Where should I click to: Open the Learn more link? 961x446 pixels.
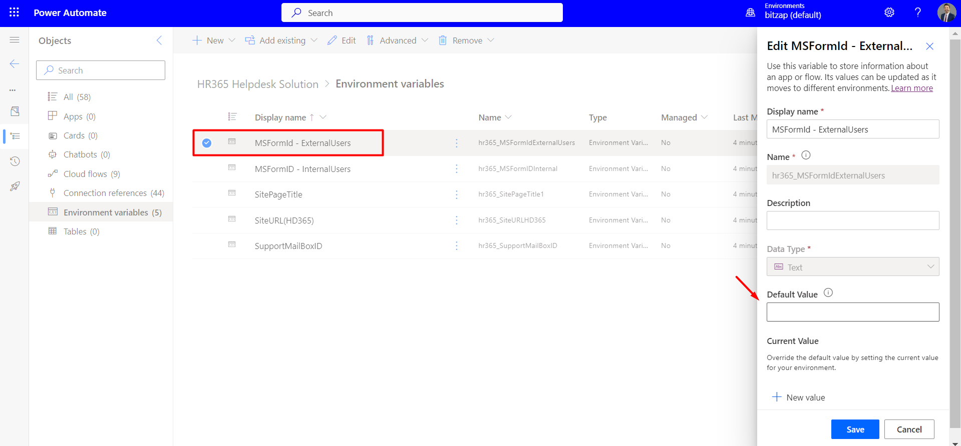point(911,88)
